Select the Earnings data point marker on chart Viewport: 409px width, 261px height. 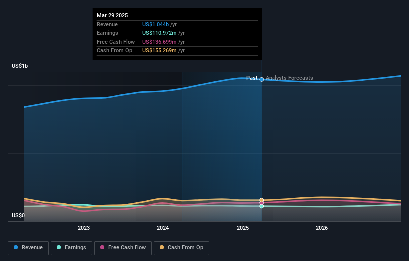tap(262, 206)
